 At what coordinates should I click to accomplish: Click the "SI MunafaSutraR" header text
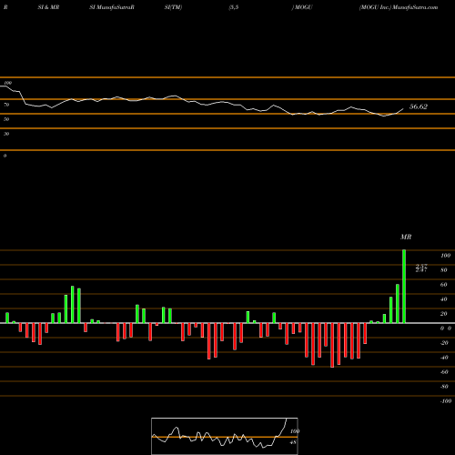[112, 7]
